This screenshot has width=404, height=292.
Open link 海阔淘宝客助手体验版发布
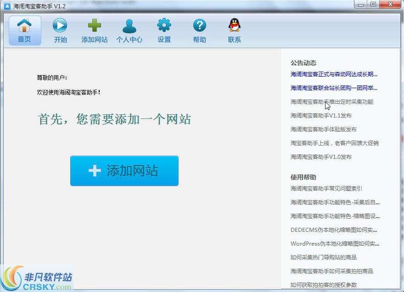pyautogui.click(x=324, y=129)
